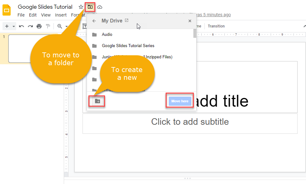306x184 pixels.
Task: Click the Move here button
Action: (x=180, y=101)
